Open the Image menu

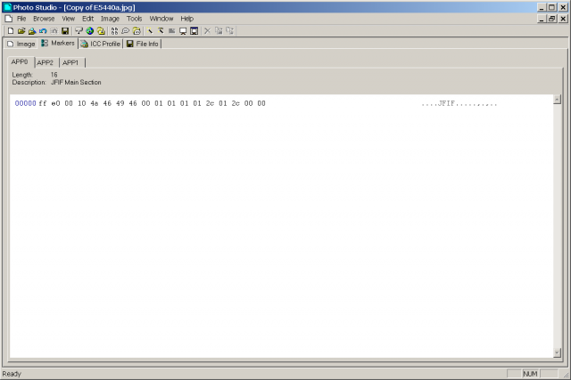click(110, 19)
